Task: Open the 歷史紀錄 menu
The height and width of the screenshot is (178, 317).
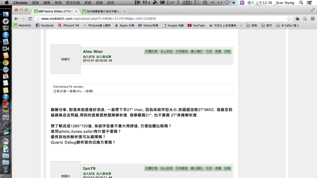Action: (x=73, y=2)
